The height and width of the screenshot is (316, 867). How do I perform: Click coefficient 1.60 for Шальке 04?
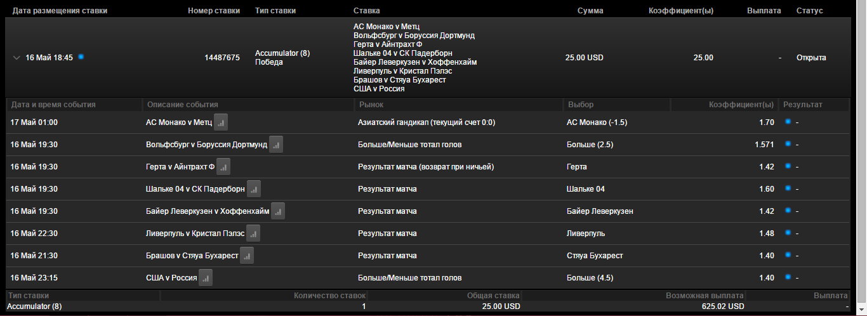[767, 188]
